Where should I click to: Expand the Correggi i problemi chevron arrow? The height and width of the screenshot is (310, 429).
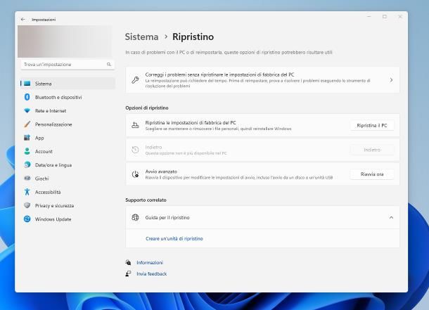pos(391,80)
